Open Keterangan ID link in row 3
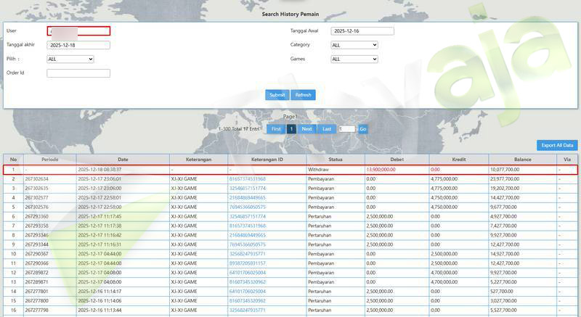The width and height of the screenshot is (581, 317). [x=248, y=188]
